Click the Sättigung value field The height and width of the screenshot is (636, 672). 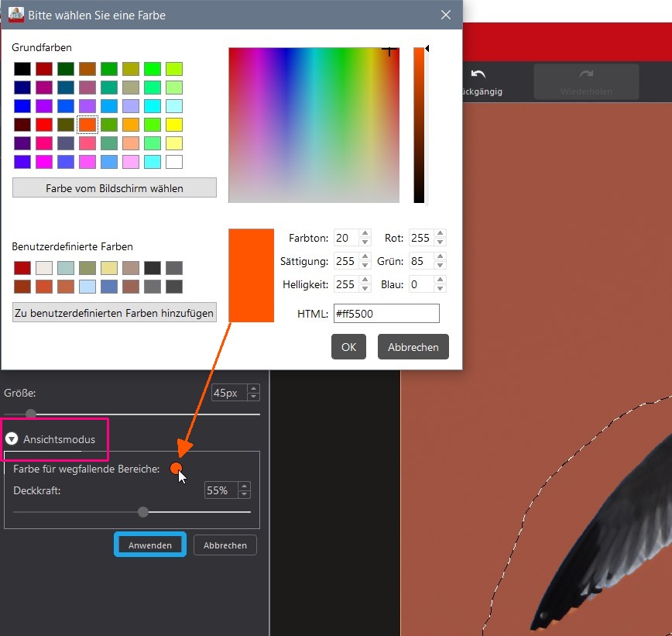pos(347,261)
